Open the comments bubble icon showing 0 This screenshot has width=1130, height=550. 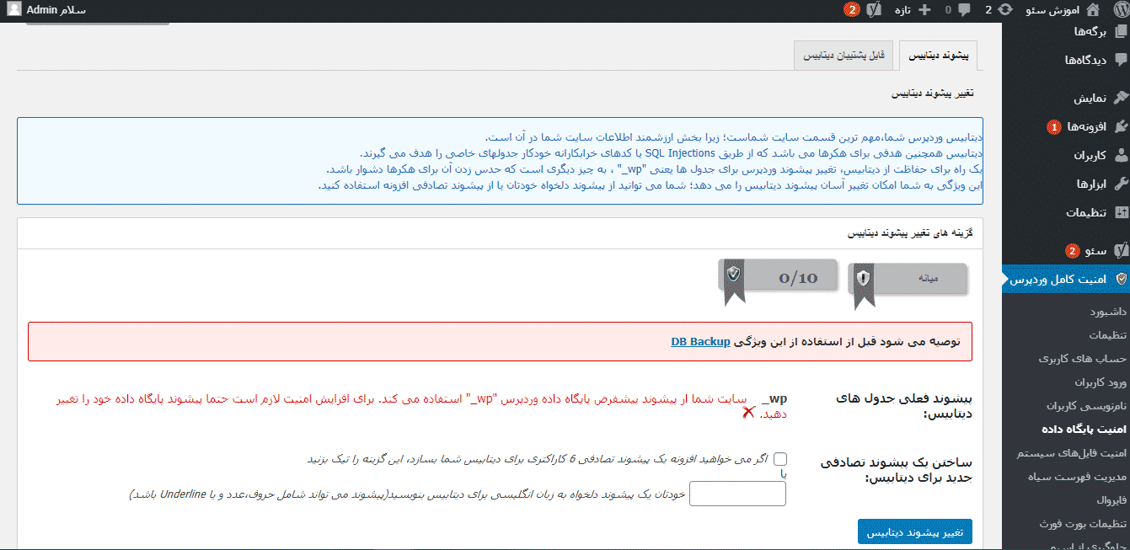(964, 10)
